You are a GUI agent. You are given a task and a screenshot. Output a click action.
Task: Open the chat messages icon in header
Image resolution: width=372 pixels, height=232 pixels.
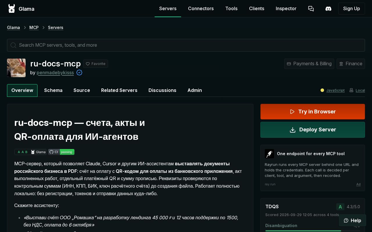311,9
